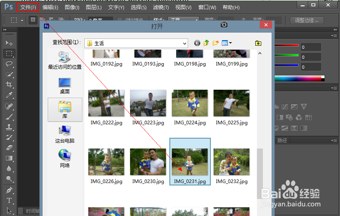340x216 pixels.
Task: Select the Blur tool
Action: [9, 168]
